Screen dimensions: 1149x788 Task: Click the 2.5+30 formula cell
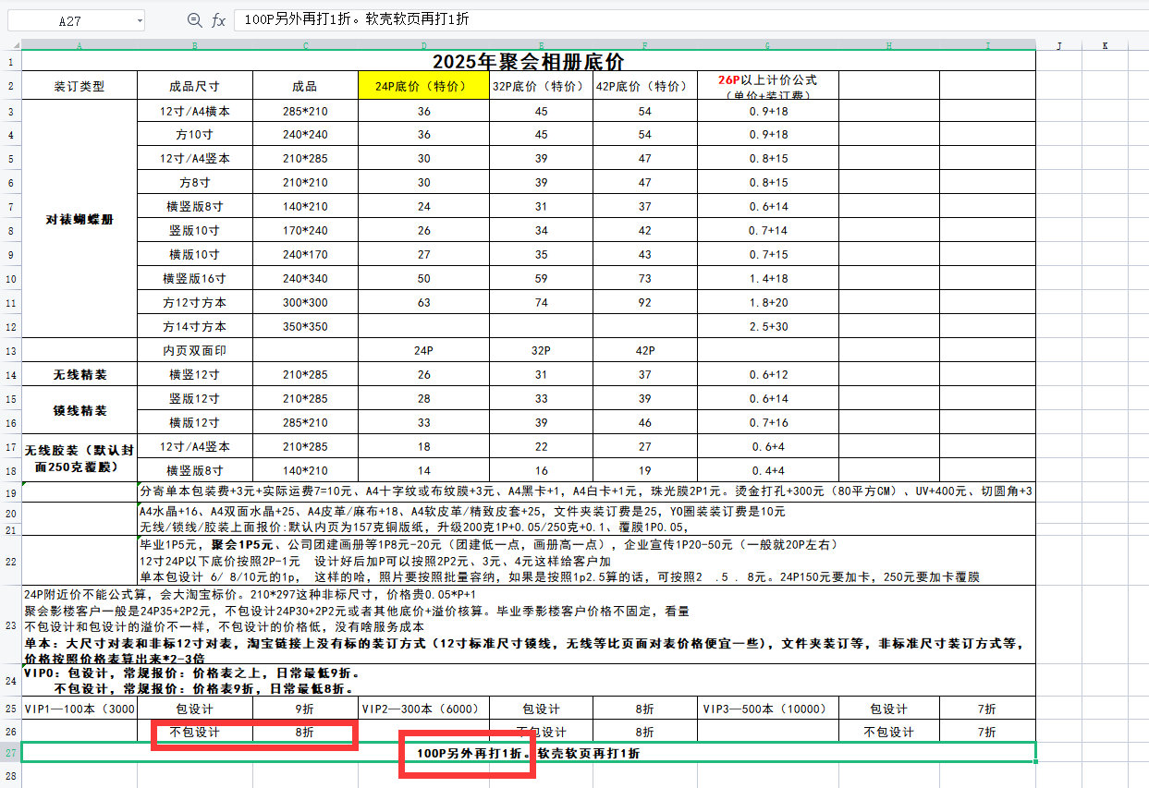point(767,326)
